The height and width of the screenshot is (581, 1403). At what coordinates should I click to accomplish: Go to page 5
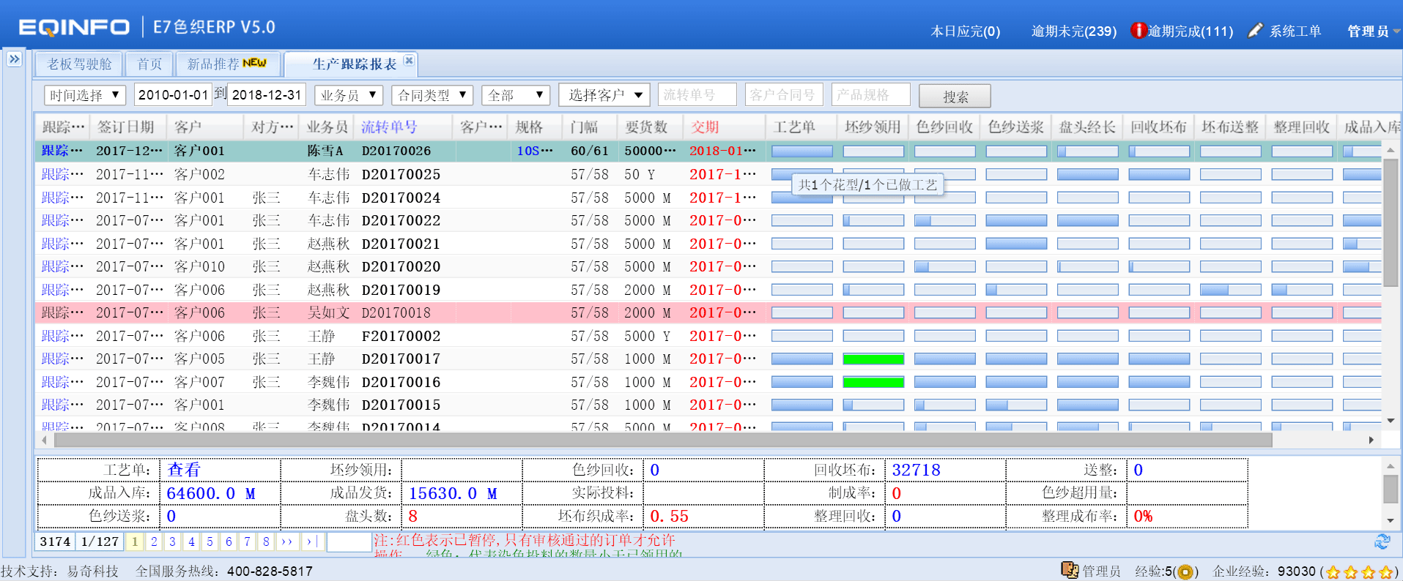coord(210,541)
